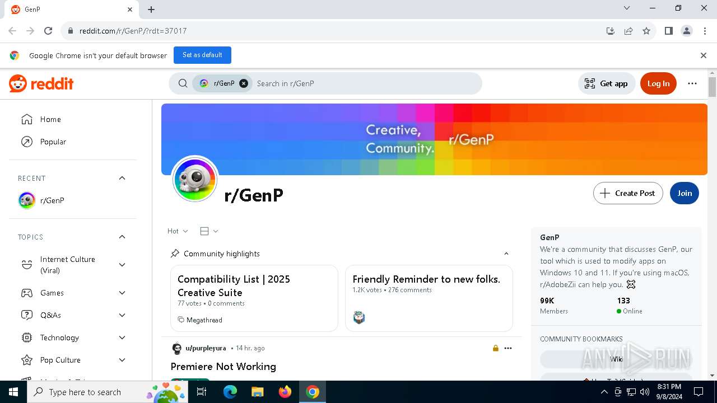Viewport: 717px width, 403px height.
Task: Collapse Community highlights section
Action: coord(506,254)
